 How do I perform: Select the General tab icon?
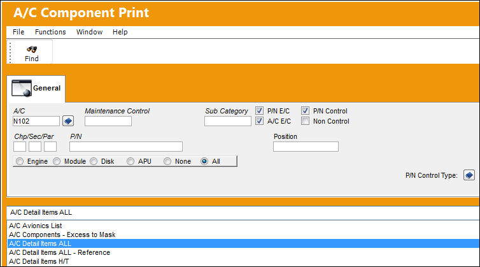(22, 89)
